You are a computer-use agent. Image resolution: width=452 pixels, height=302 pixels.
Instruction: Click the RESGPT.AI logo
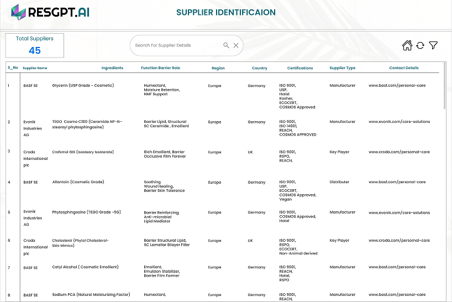tap(50, 12)
